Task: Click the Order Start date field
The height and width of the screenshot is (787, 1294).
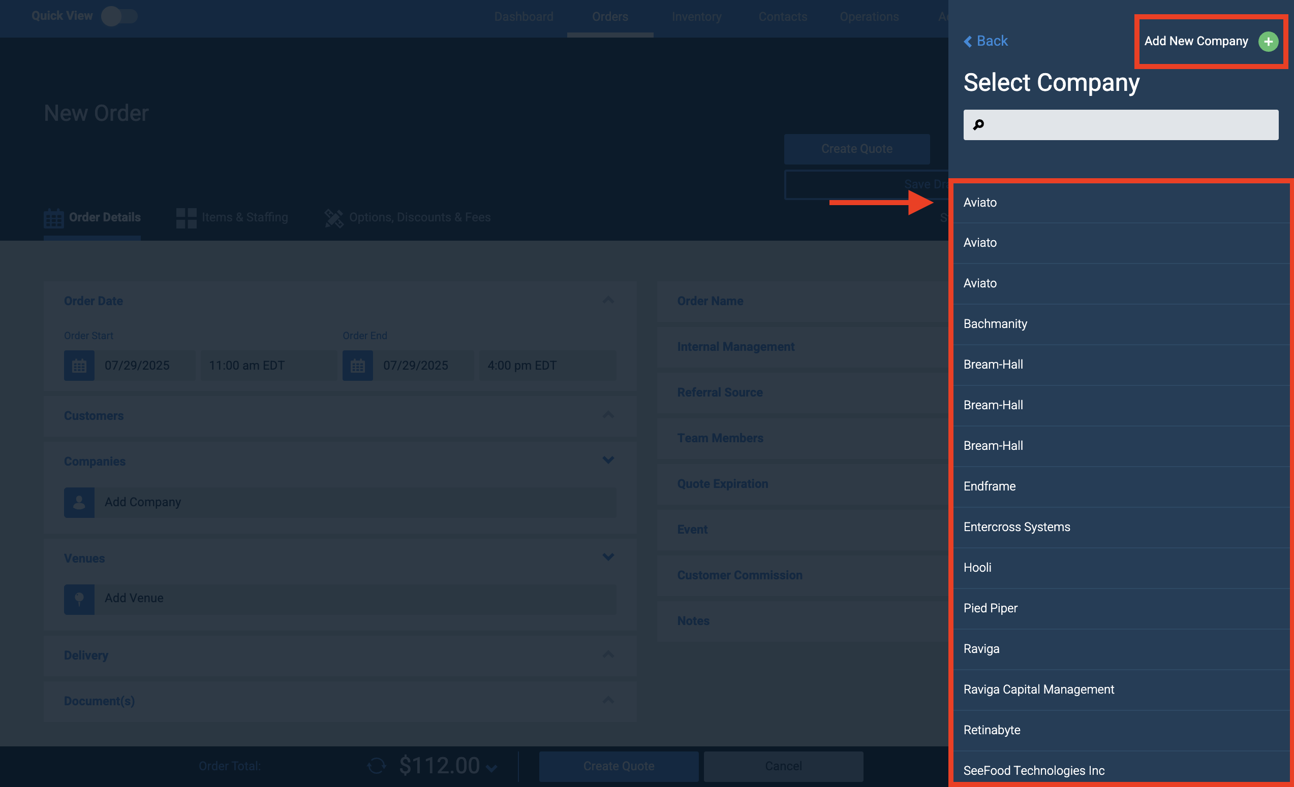Action: point(145,365)
